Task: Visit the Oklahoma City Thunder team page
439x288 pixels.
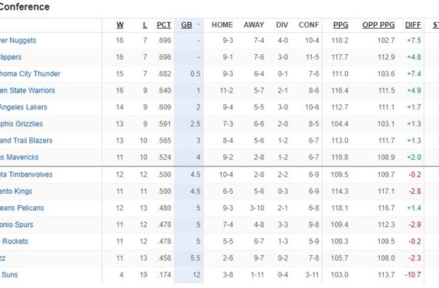Action: click(30, 74)
